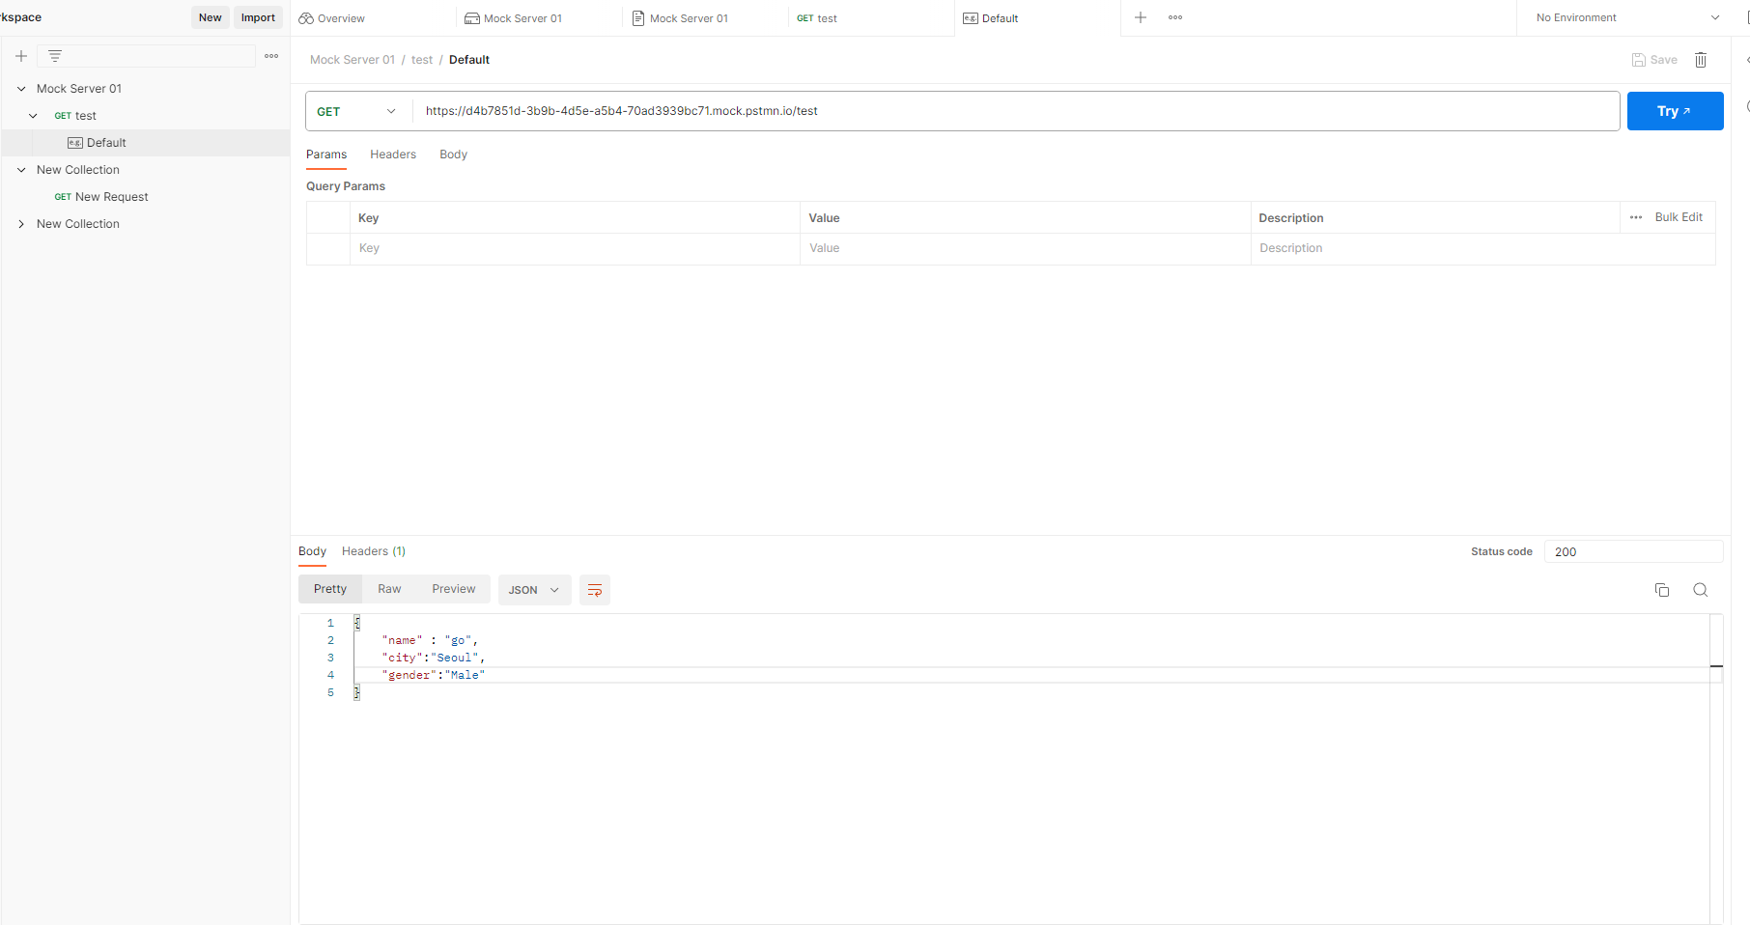1750x925 pixels.
Task: Open the GET method dropdown
Action: [x=357, y=111]
